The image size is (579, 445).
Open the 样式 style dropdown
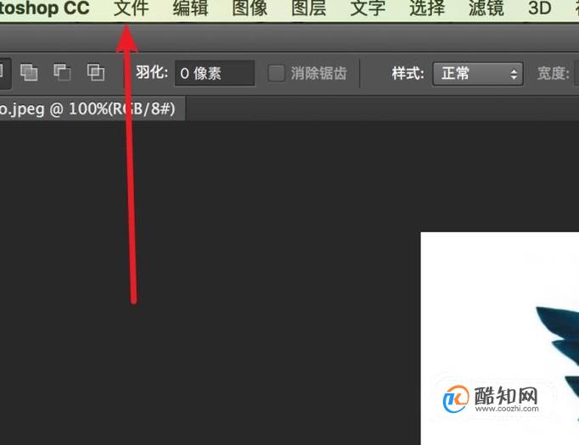click(478, 74)
